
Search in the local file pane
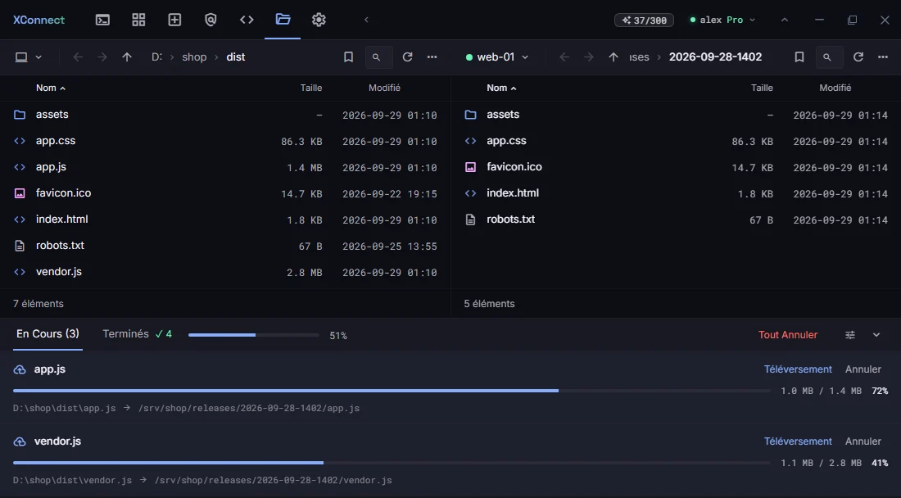tap(378, 57)
